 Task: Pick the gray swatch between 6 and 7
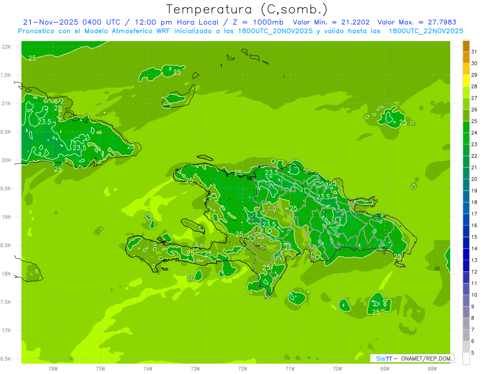tap(466, 336)
